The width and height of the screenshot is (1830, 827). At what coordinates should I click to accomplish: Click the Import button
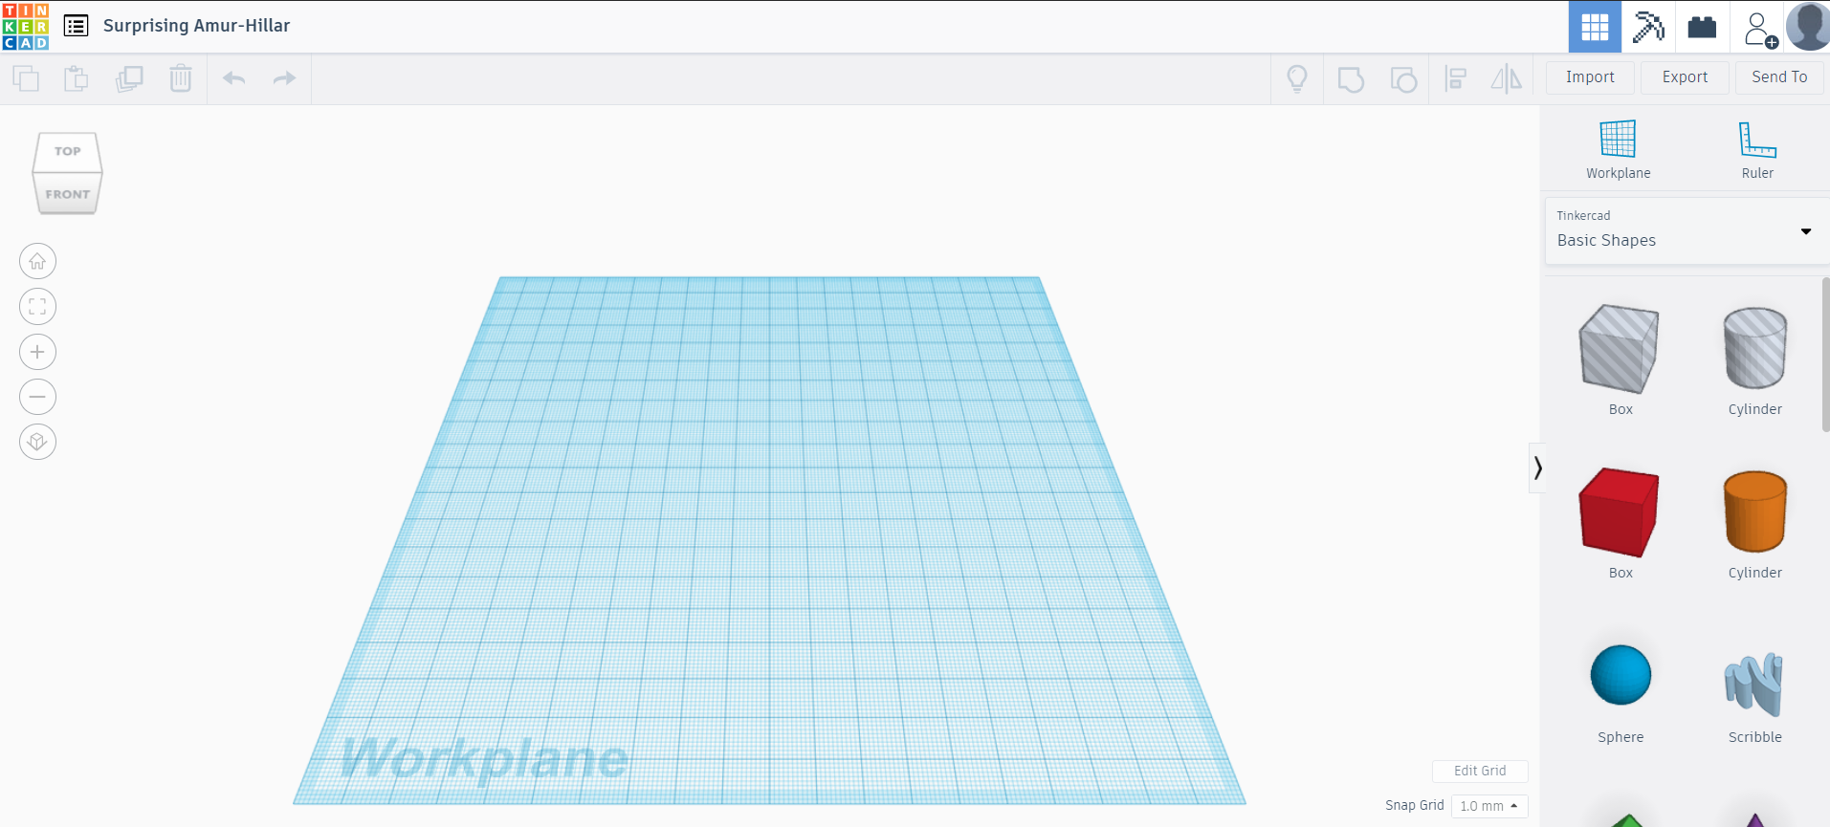pyautogui.click(x=1590, y=77)
